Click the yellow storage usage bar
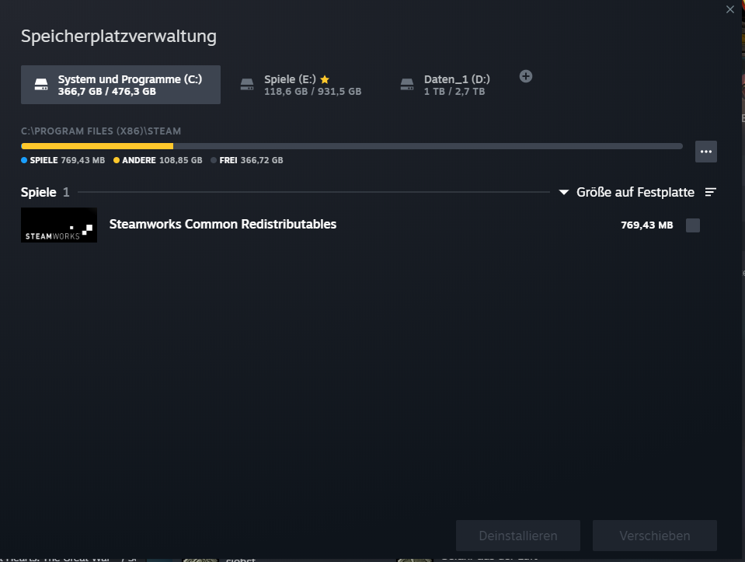 97,146
